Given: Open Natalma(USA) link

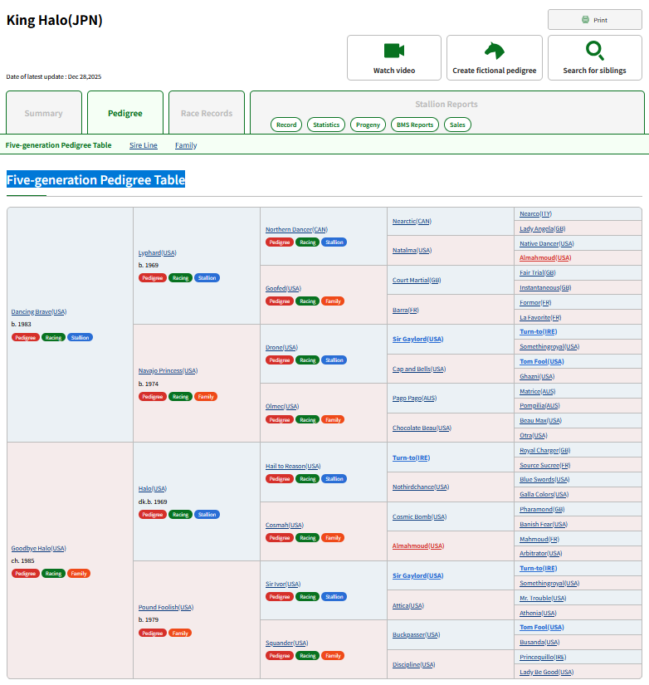Looking at the screenshot, I should [412, 250].
